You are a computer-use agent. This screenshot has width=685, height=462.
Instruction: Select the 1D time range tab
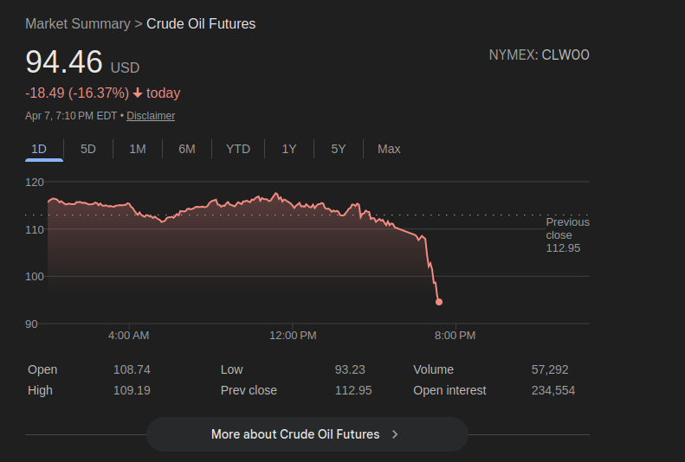point(39,149)
